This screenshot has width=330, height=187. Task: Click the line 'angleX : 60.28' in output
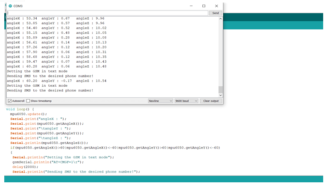click(x=57, y=66)
